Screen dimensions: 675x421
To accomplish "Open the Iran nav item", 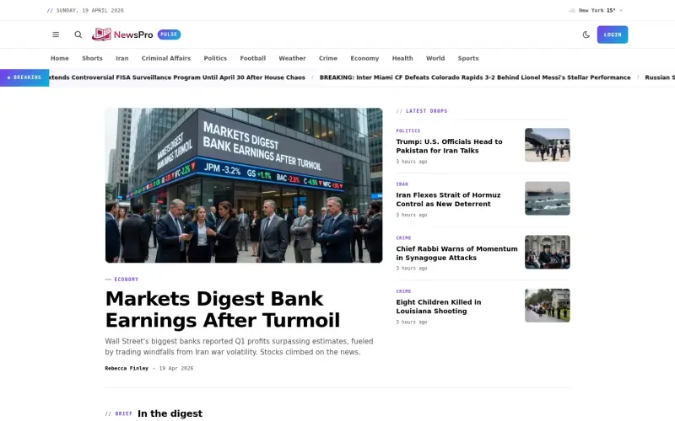I will pos(121,58).
